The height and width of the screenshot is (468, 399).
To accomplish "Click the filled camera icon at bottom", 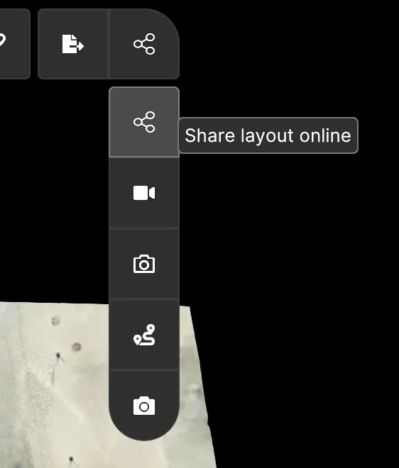I will (x=144, y=406).
